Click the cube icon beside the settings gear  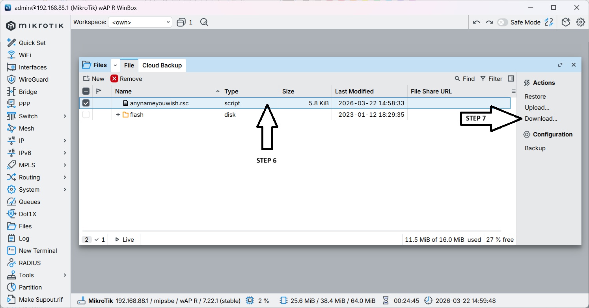[x=566, y=22]
